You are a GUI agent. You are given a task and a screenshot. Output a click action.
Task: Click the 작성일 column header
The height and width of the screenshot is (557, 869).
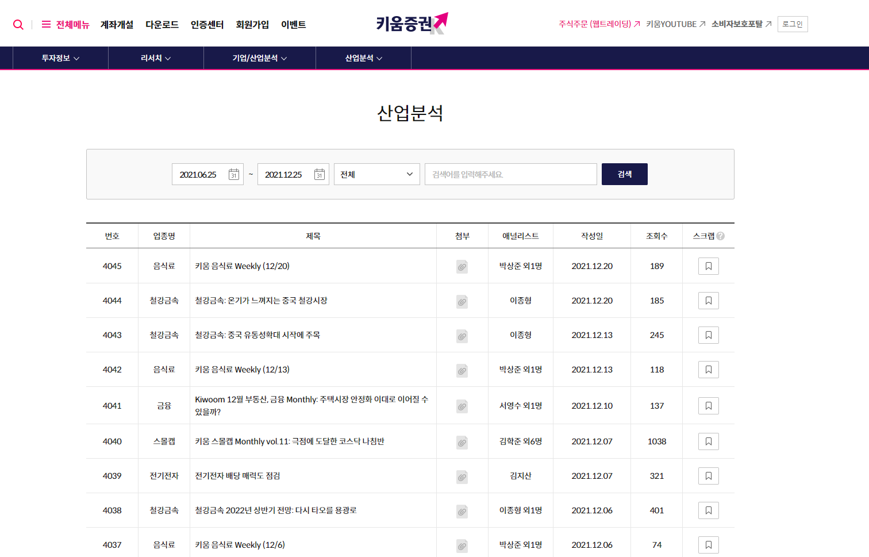(x=592, y=236)
